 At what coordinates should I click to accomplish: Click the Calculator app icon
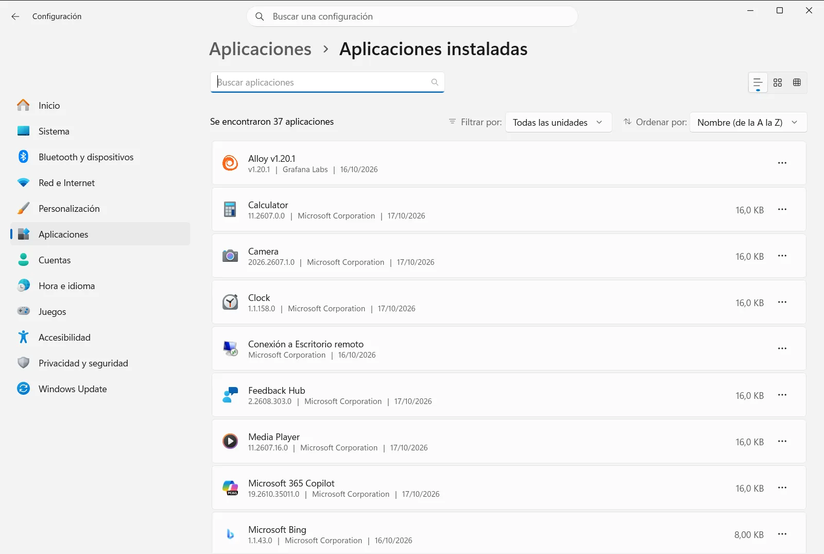230,209
